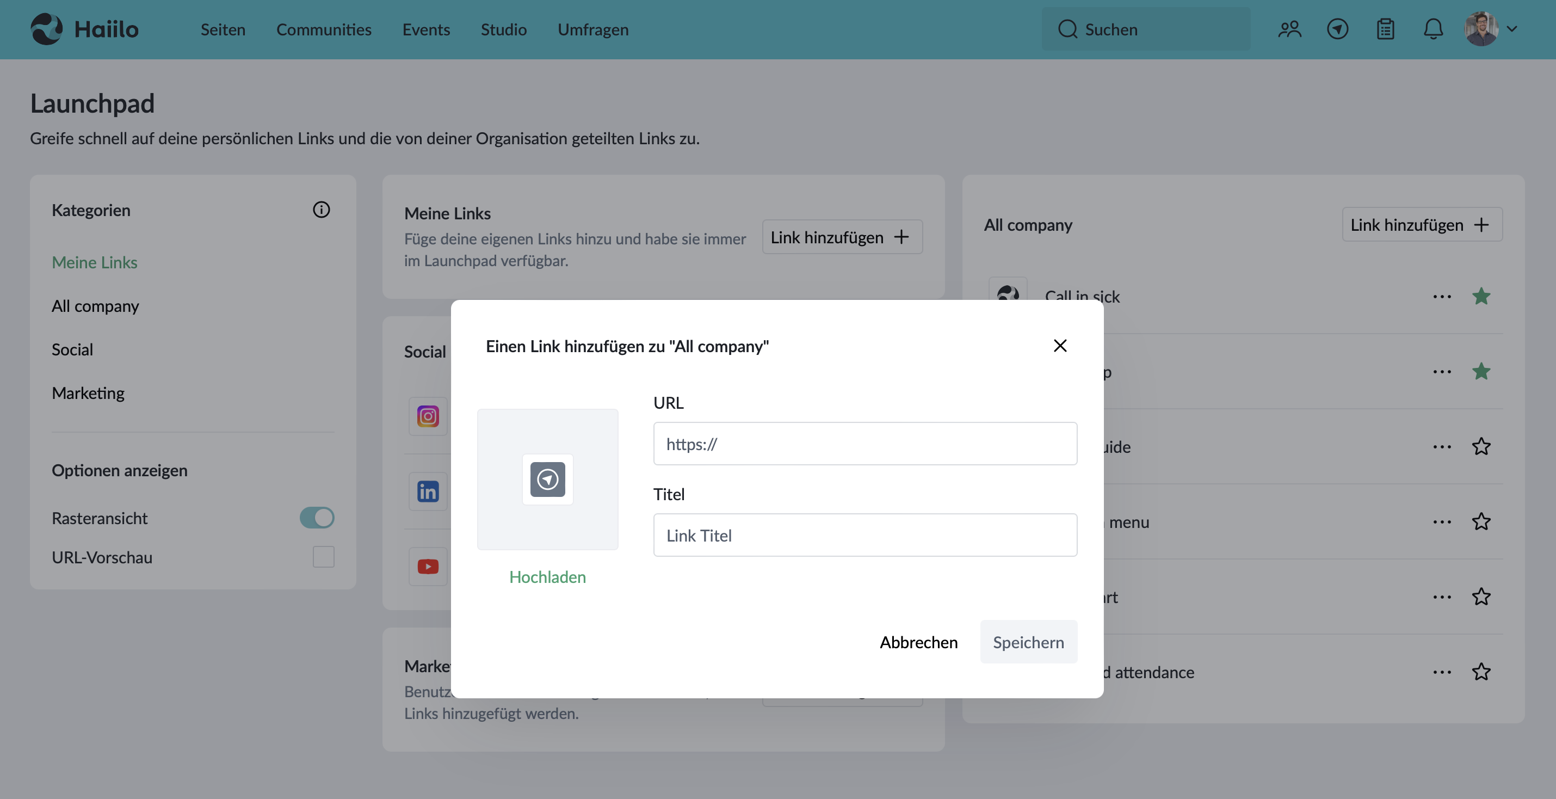Screen dimensions: 1556x799
Task: Unstar the Call in sick favorite
Action: pyautogui.click(x=1481, y=296)
